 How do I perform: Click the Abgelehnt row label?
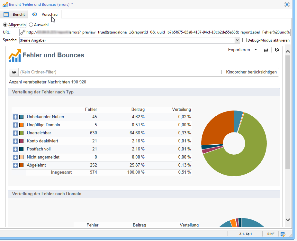36,165
